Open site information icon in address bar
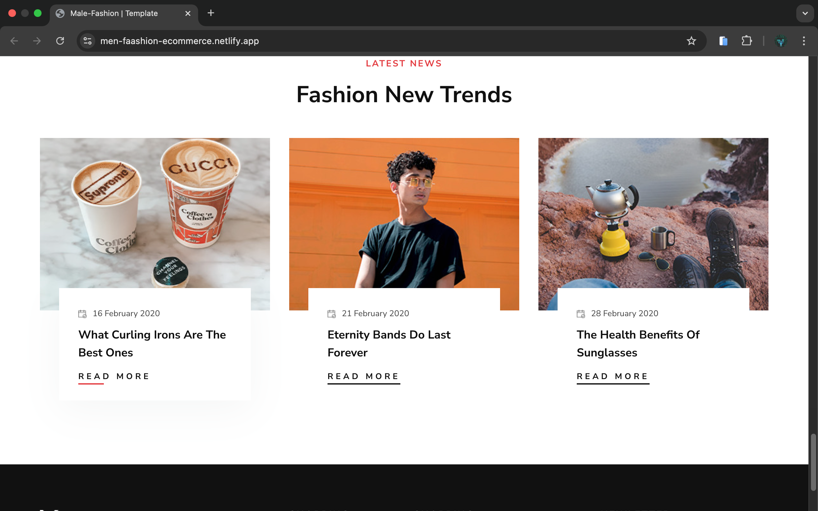 pos(88,41)
